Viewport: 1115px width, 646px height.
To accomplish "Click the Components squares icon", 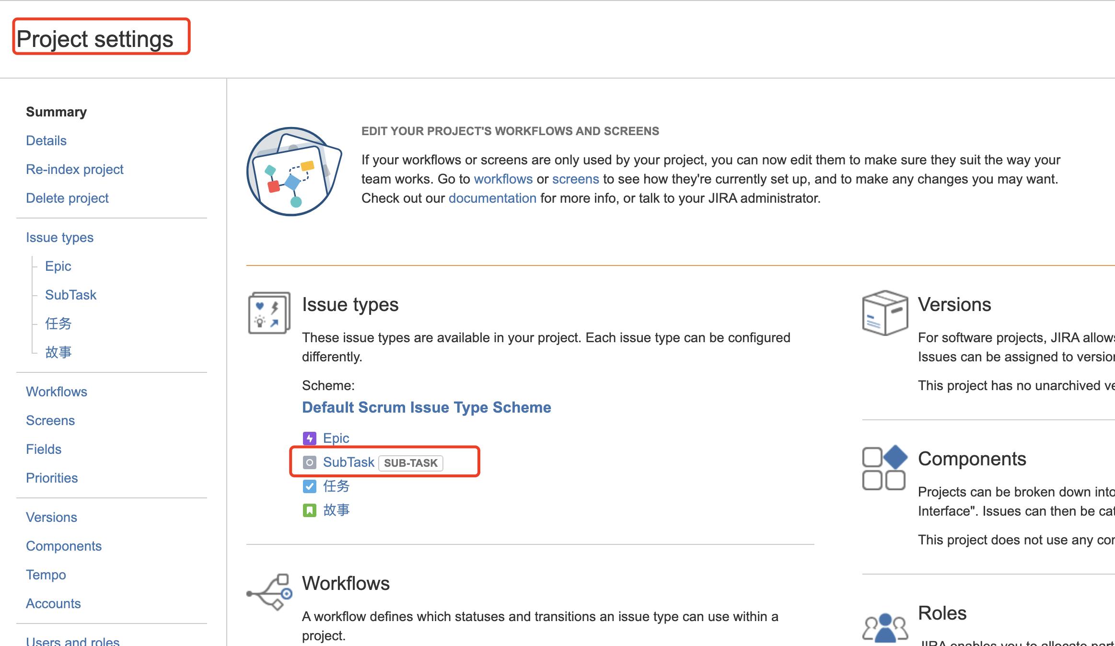I will click(x=885, y=468).
